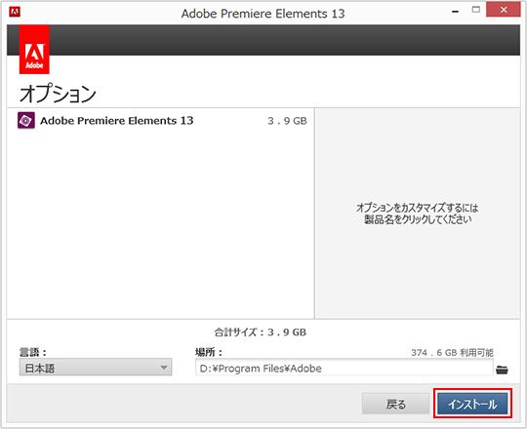Image resolution: width=527 pixels, height=429 pixels.
Task: Select the Adobe Premiere Elements 13 product name
Action: tap(117, 121)
